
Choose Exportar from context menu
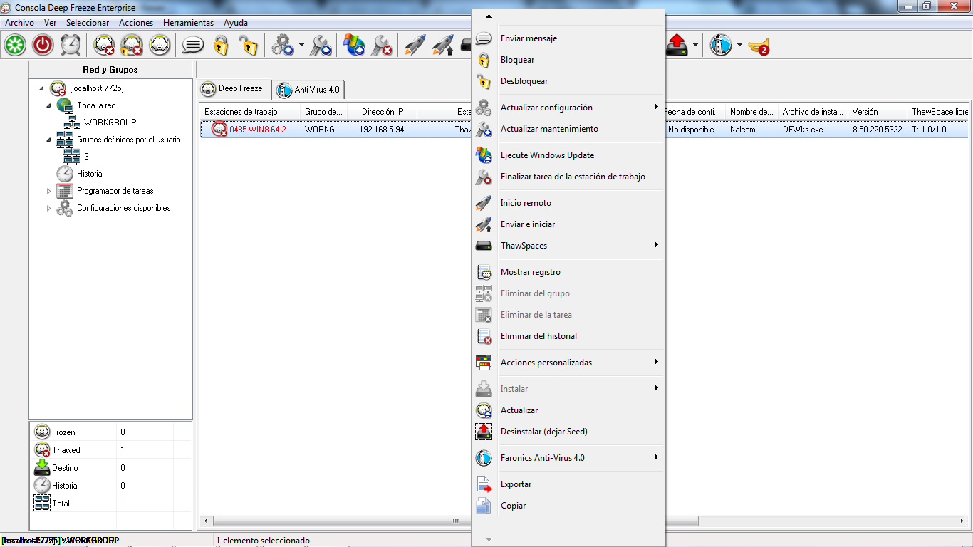(568, 484)
